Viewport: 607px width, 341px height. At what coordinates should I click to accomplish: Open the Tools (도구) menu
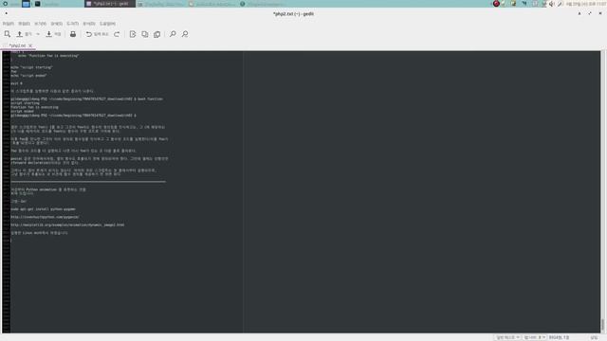click(x=72, y=24)
